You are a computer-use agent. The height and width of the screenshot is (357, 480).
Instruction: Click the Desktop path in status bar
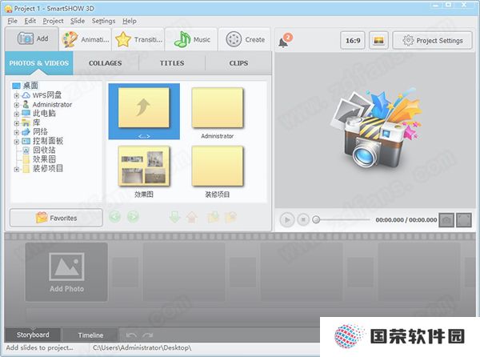(142, 348)
